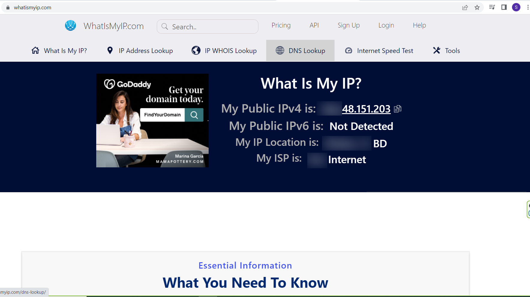Click the wrench icon beside Tools
530x297 pixels.
click(437, 50)
